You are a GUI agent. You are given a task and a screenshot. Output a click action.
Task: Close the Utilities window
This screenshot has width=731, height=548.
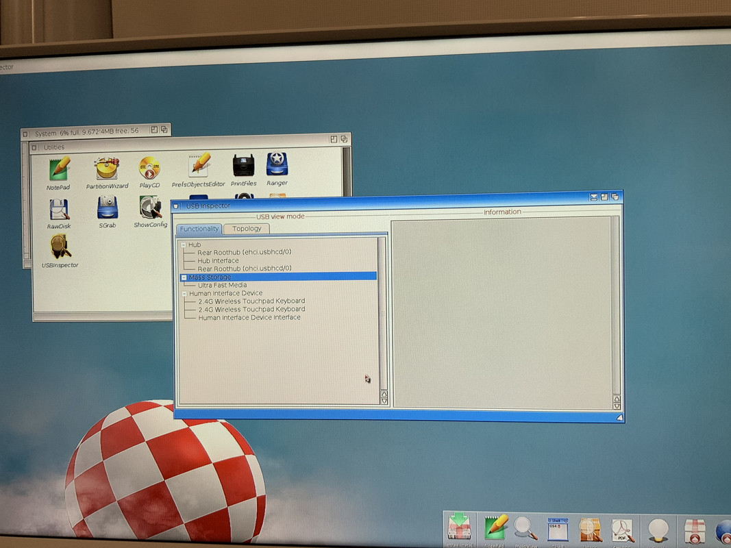click(34, 148)
